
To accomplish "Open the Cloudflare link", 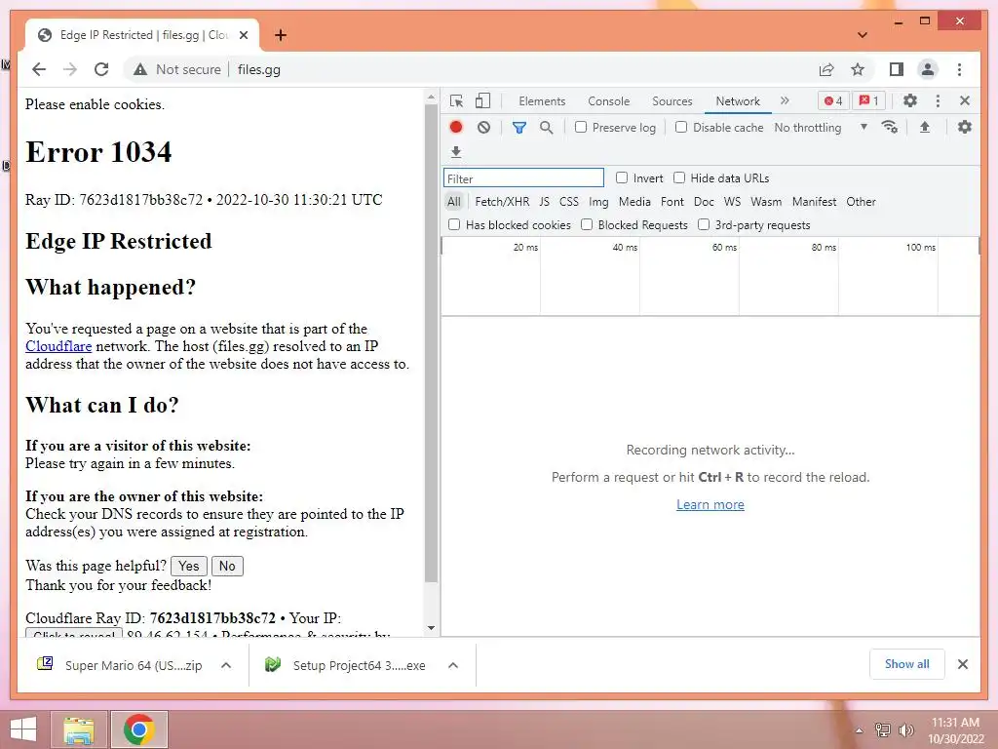I will (58, 346).
